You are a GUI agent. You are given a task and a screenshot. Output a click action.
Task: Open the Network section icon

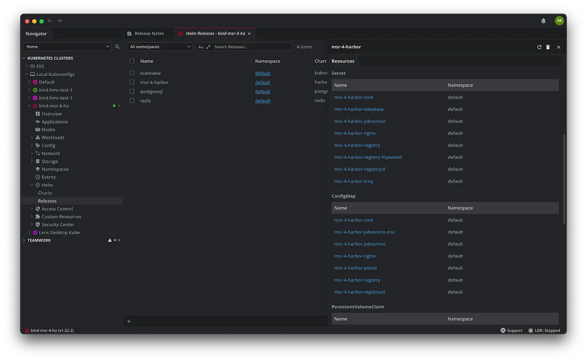37,153
